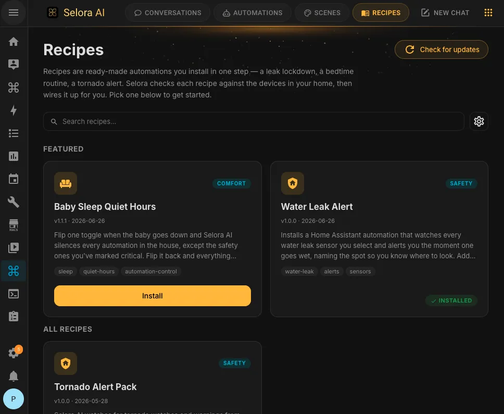Select the 'sleep' tag
This screenshot has width=504, height=414.
coord(66,271)
